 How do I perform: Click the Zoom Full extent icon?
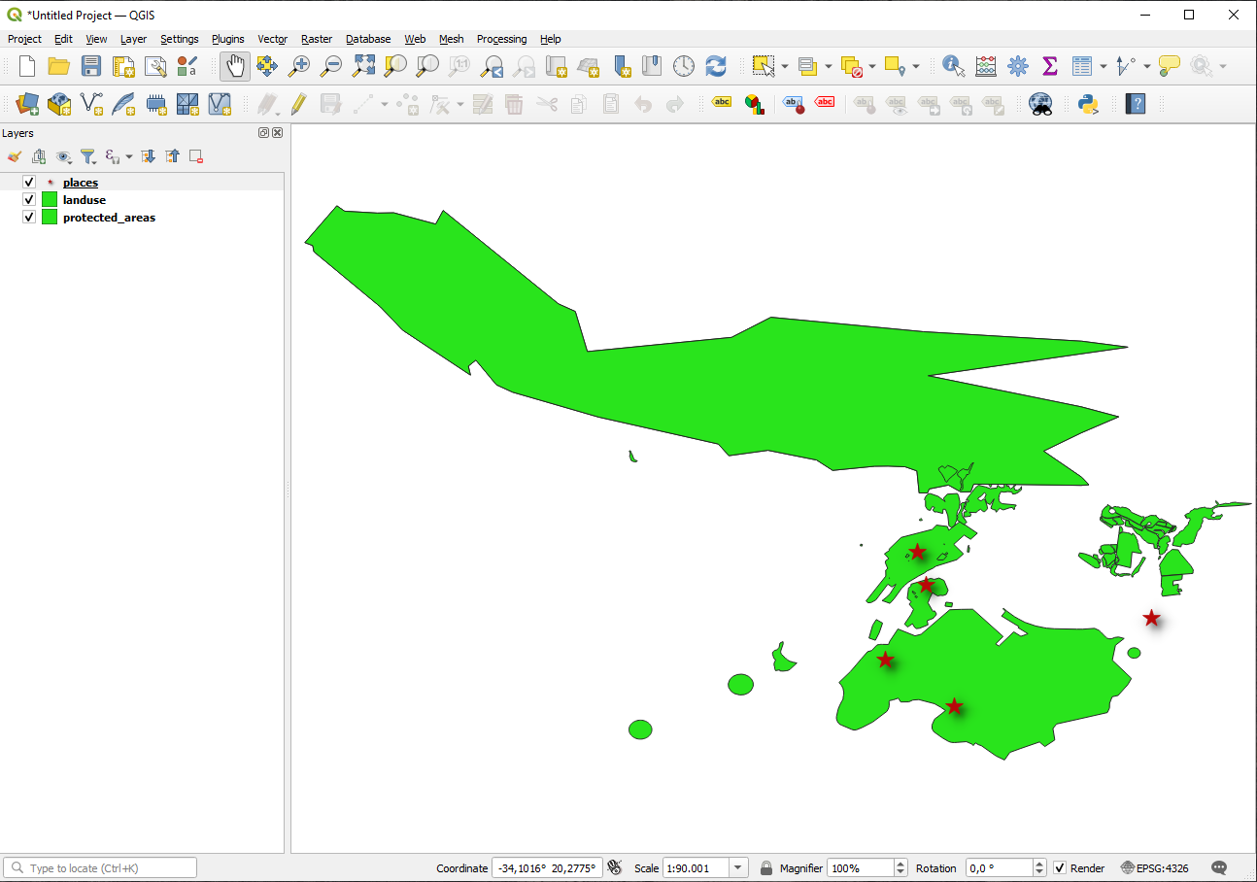click(x=363, y=66)
